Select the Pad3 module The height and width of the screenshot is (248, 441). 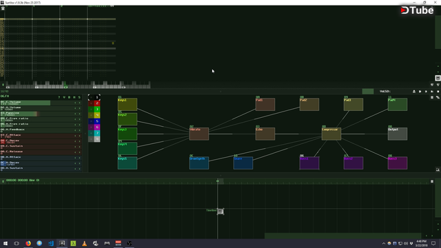[x=353, y=104]
